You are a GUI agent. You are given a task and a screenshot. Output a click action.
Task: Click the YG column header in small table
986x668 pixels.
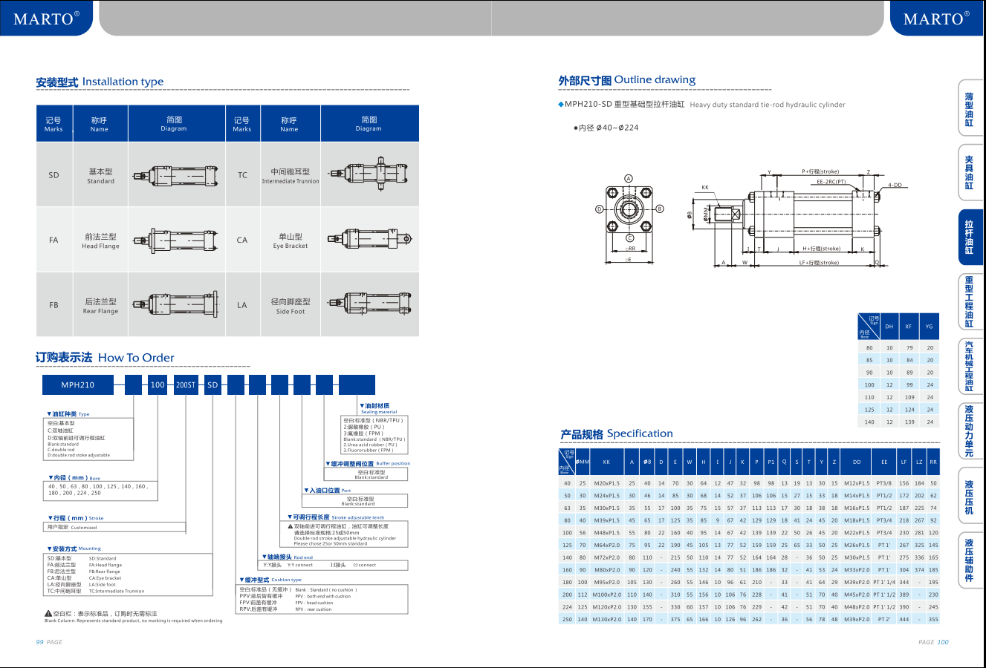pyautogui.click(x=930, y=326)
